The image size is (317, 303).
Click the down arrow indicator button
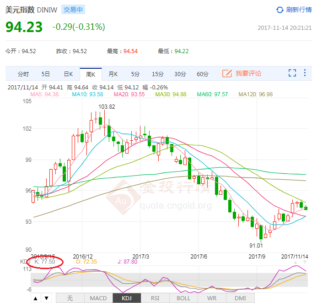[46, 298]
